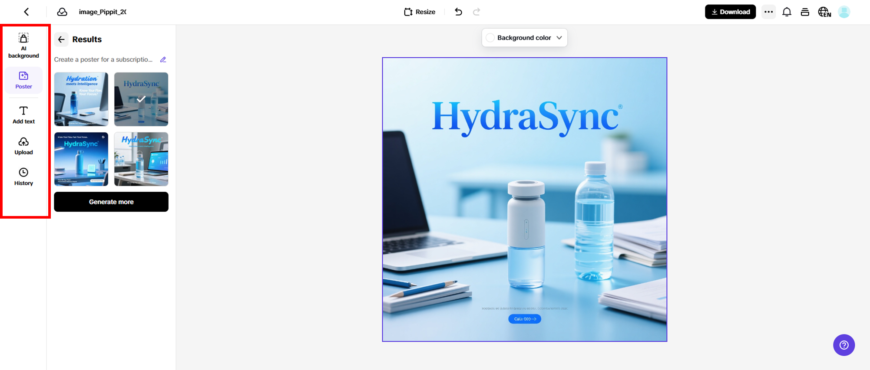Click the Resize button
The image size is (870, 370).
(x=420, y=12)
